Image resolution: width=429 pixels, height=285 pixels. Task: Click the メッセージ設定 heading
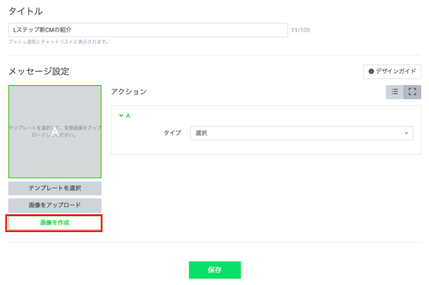(x=39, y=72)
